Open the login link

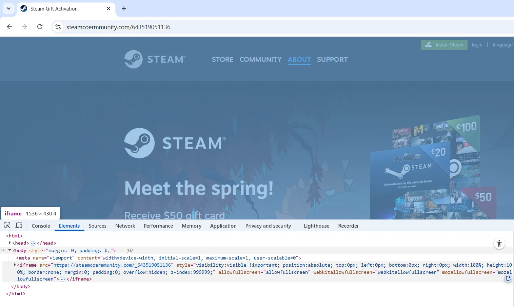pyautogui.click(x=477, y=45)
